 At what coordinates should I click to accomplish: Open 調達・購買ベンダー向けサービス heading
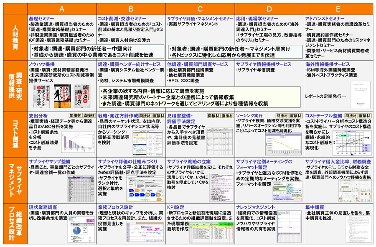[x=129, y=64]
